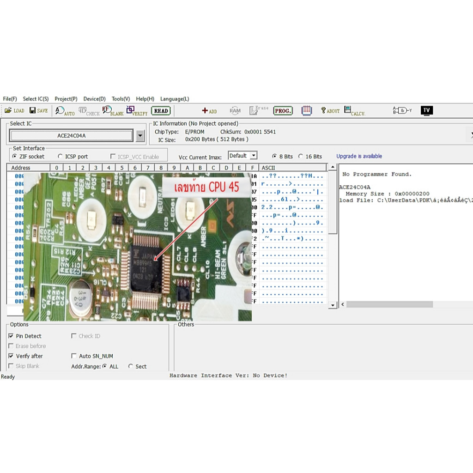This screenshot has height=473, width=473.
Task: Click hex column header 0
Action: tap(57, 167)
